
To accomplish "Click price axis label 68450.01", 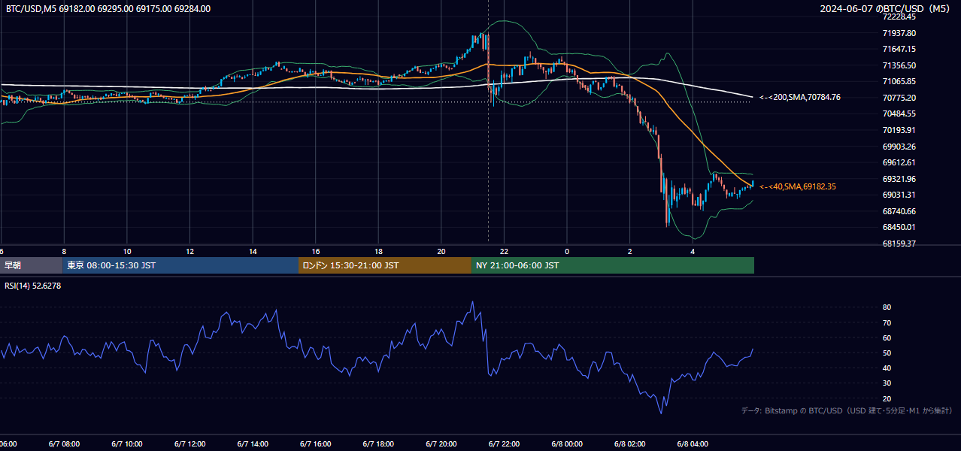I will (x=899, y=227).
